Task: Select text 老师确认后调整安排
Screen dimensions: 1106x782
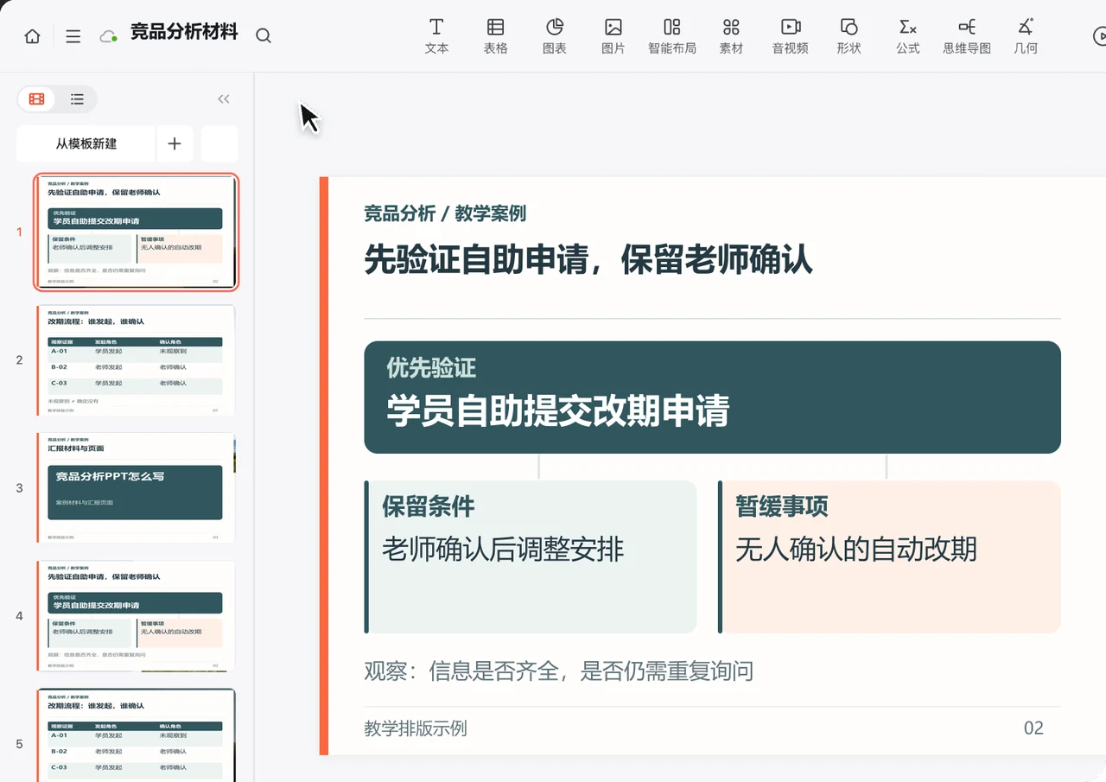Action: click(x=503, y=549)
